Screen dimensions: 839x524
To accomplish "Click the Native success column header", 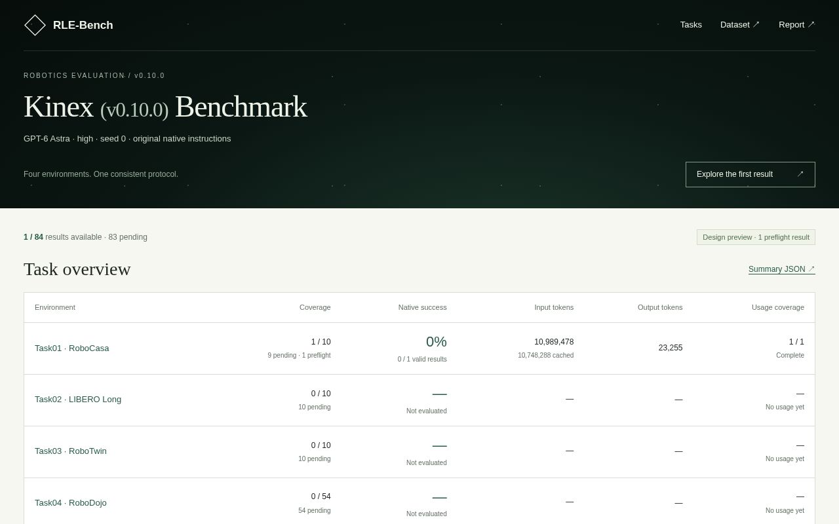I will point(423,307).
